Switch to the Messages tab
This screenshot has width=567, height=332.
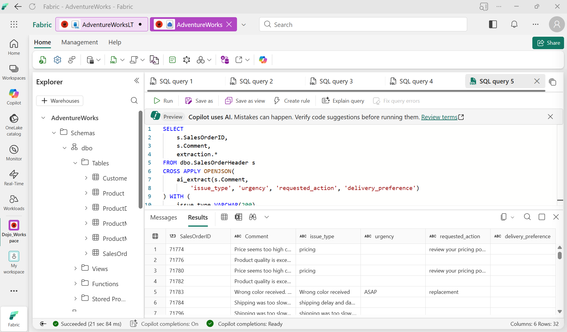tap(164, 217)
